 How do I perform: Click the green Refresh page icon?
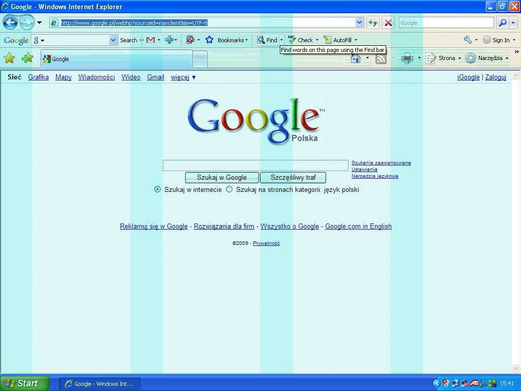coord(373,22)
